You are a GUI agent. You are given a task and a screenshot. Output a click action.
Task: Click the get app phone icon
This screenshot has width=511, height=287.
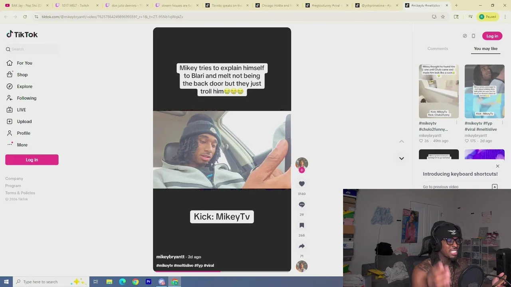pos(473,36)
